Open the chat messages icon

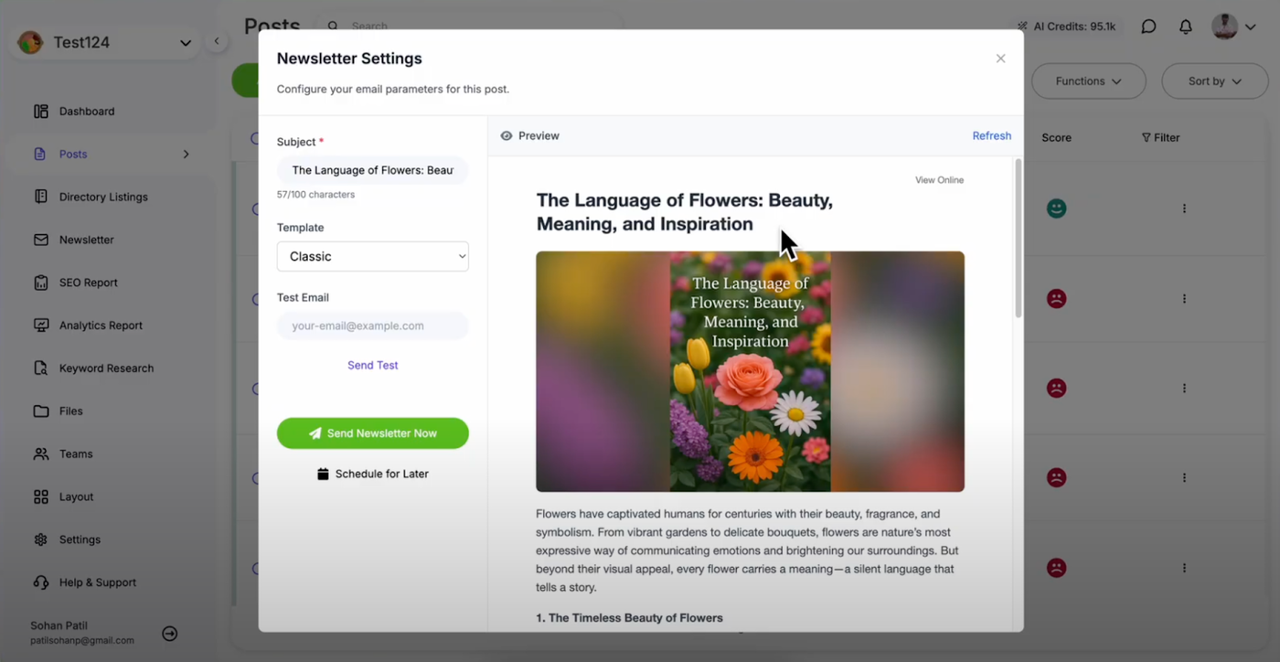[x=1148, y=27]
